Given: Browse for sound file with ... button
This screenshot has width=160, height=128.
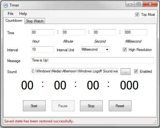Looking at the screenshot, I should coord(126,71).
